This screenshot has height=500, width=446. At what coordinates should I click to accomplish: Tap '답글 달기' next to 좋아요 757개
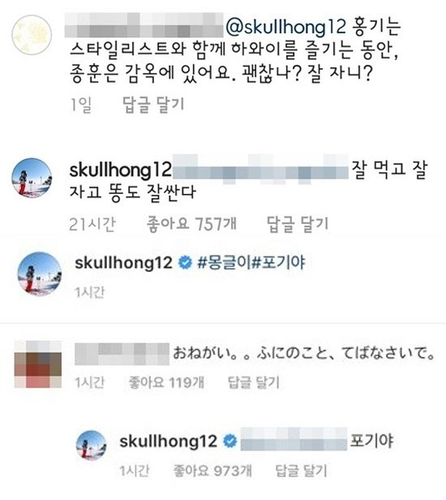coord(298,223)
